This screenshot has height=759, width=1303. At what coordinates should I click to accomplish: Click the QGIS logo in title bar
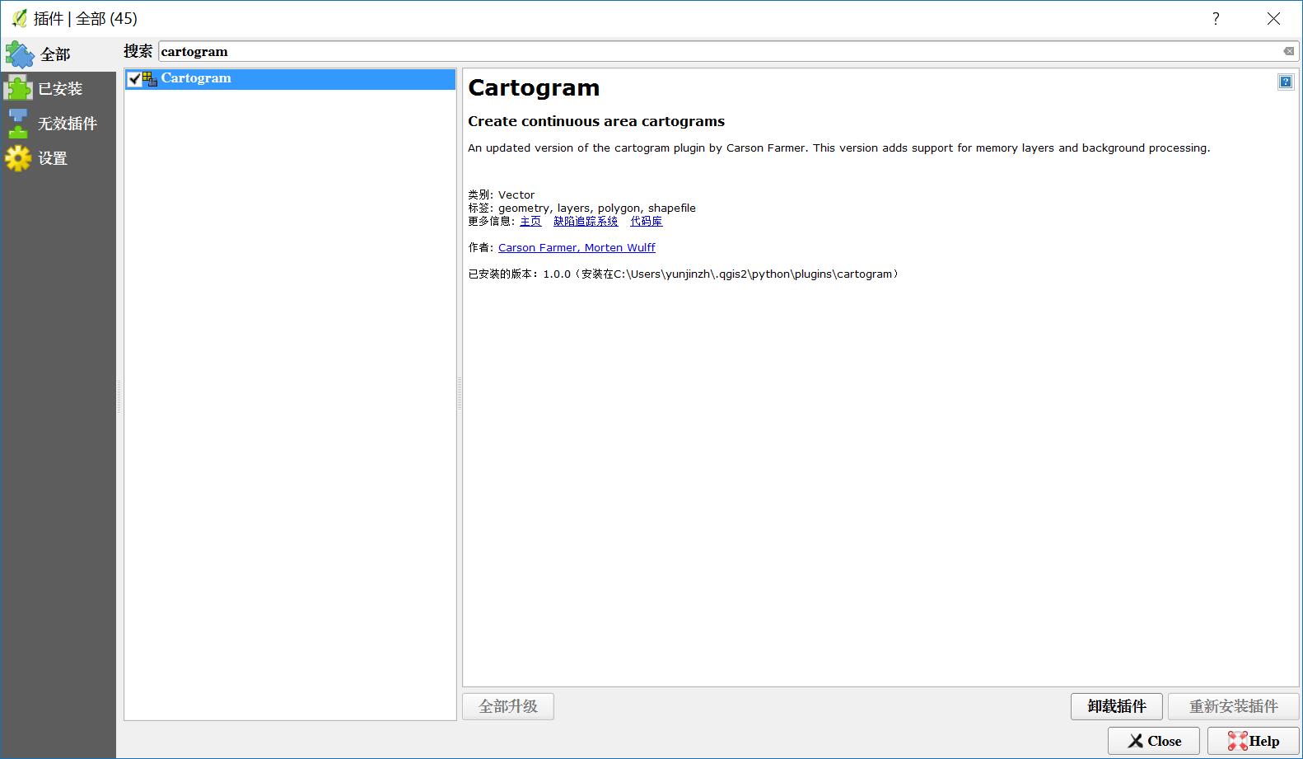tap(19, 18)
